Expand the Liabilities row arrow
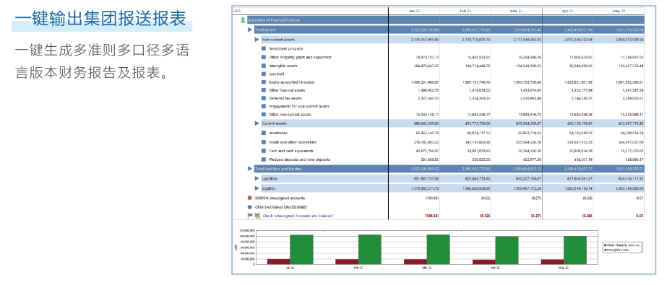672x285 pixels. point(257,178)
